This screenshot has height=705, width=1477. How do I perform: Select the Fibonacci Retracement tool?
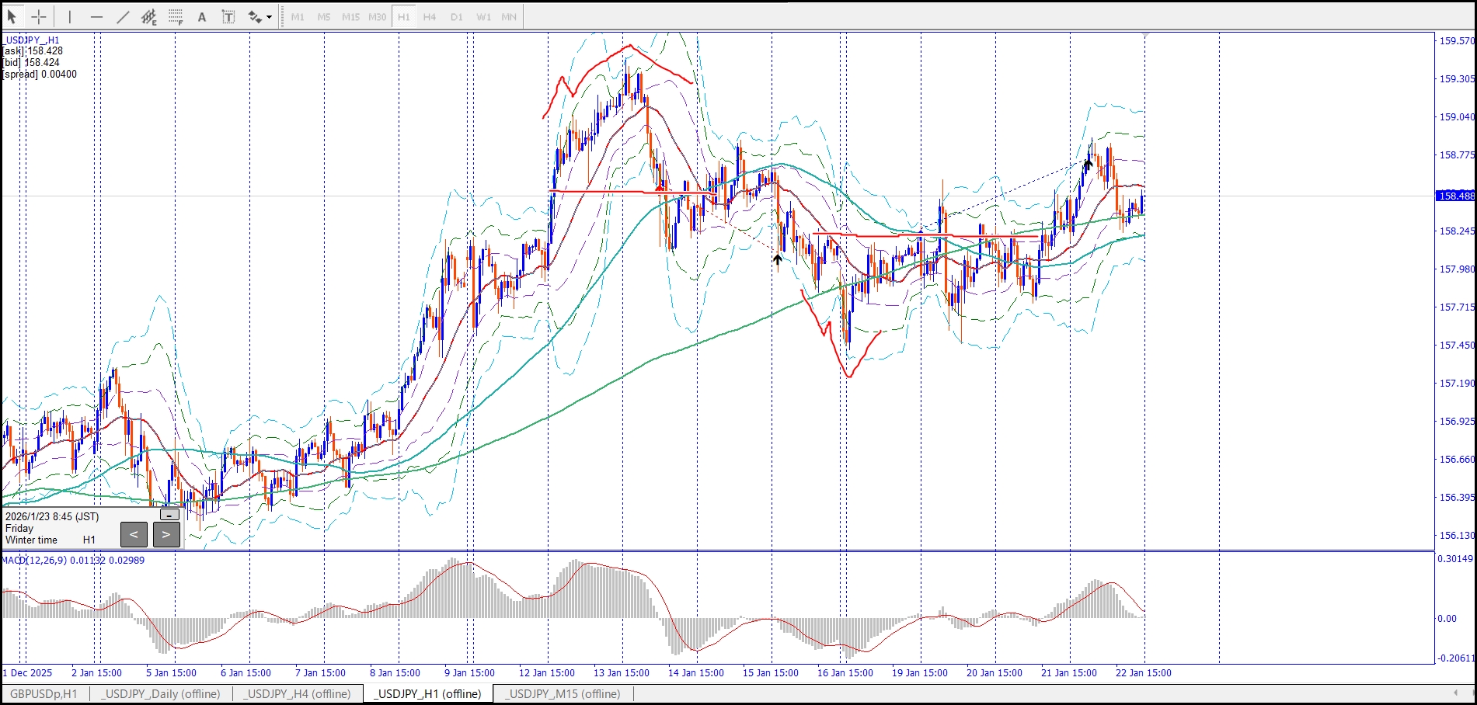pos(176,16)
